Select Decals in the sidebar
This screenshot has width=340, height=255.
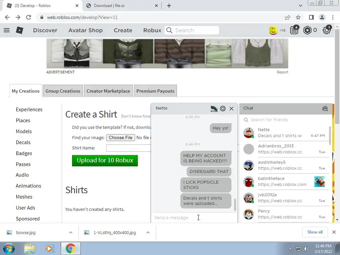(23, 142)
